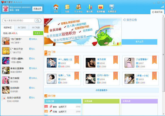Switch to the 热门游戏 tab
Image resolution: width=165 pixels, height=116 pixels.
(x=22, y=27)
